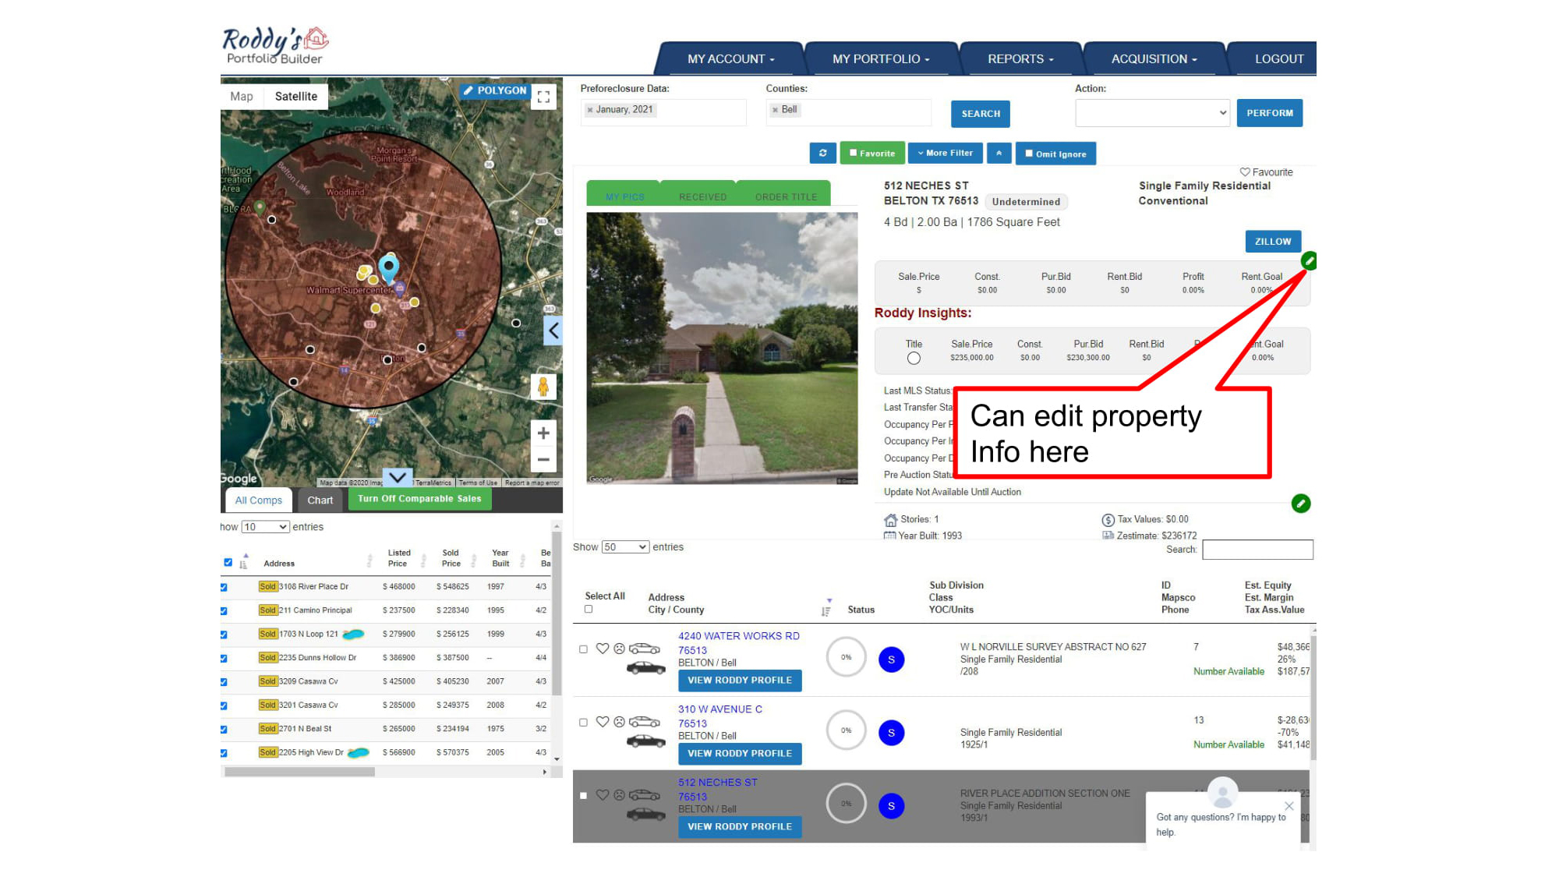1559x877 pixels.
Task: Switch map to Satellite view
Action: click(296, 97)
